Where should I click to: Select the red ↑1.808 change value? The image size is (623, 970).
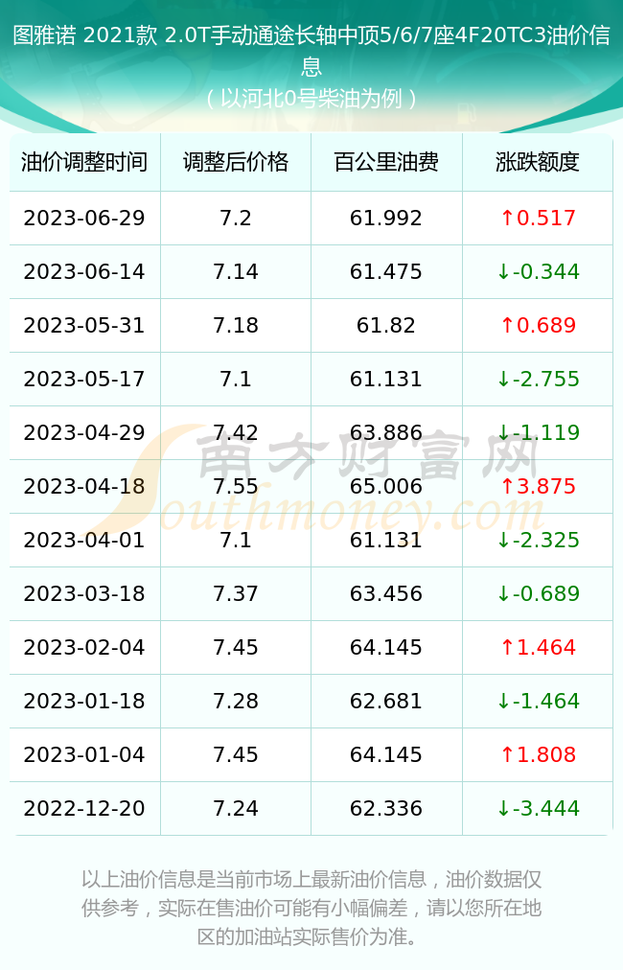click(538, 754)
